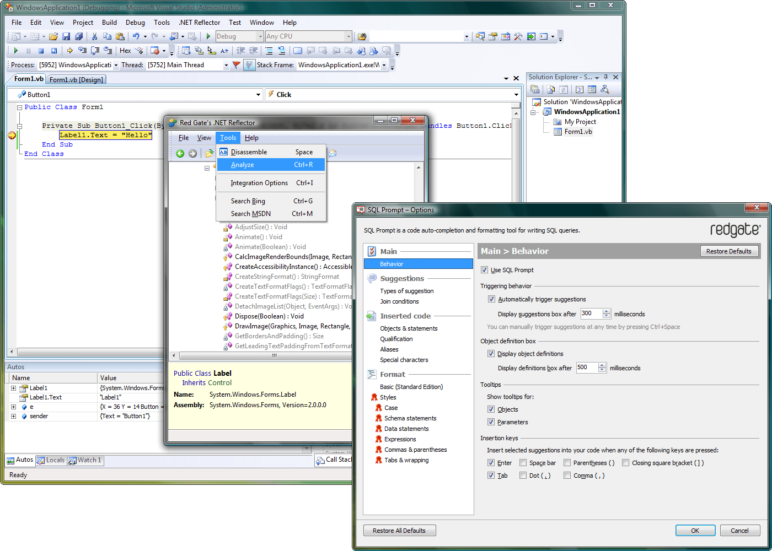
Task: Click the Properties Window toolbar icon
Action: 492,36
